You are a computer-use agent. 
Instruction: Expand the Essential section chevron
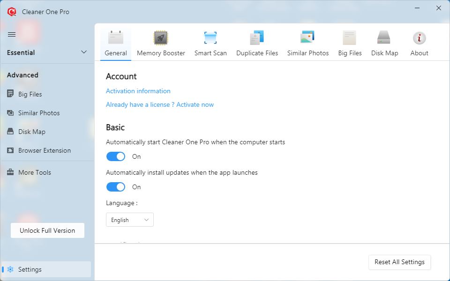pyautogui.click(x=84, y=52)
